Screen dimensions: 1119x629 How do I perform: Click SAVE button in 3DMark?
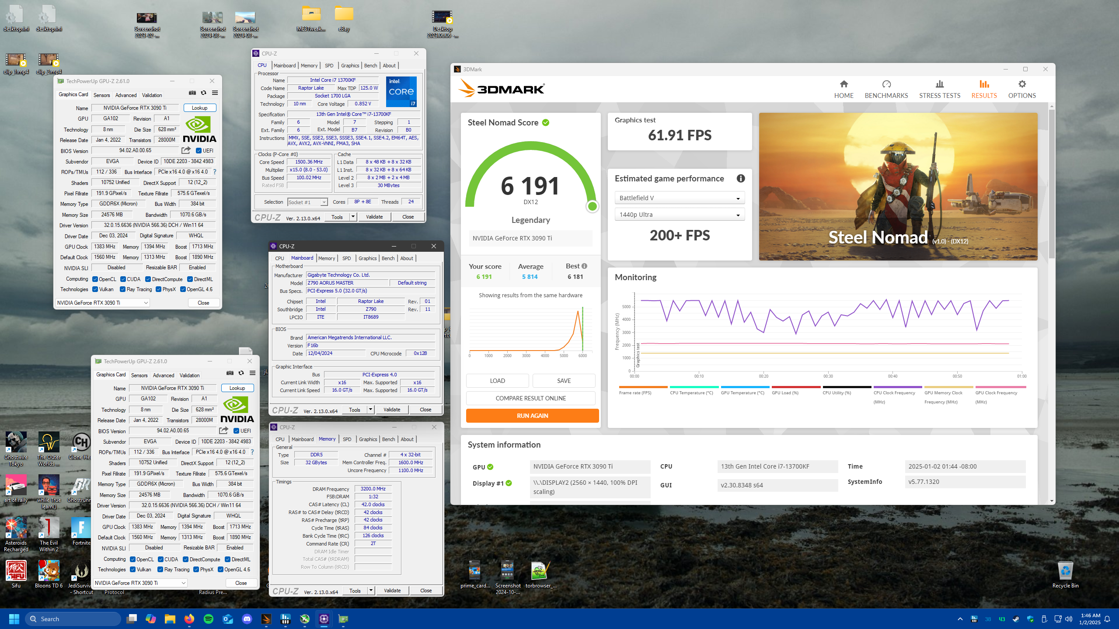pyautogui.click(x=564, y=381)
